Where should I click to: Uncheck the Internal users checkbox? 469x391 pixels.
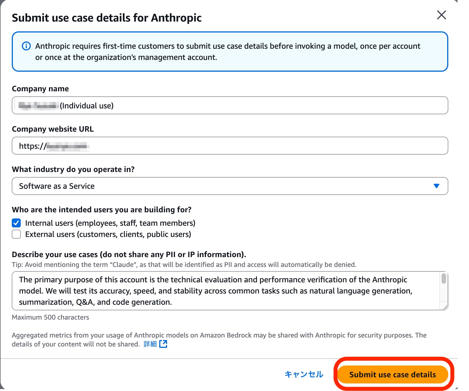click(x=16, y=223)
